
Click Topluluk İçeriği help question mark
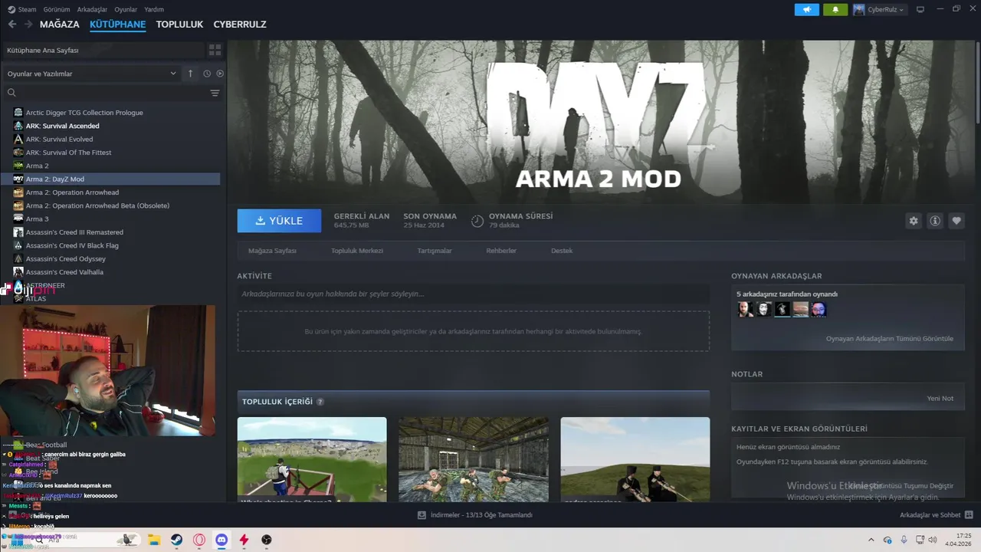click(320, 402)
